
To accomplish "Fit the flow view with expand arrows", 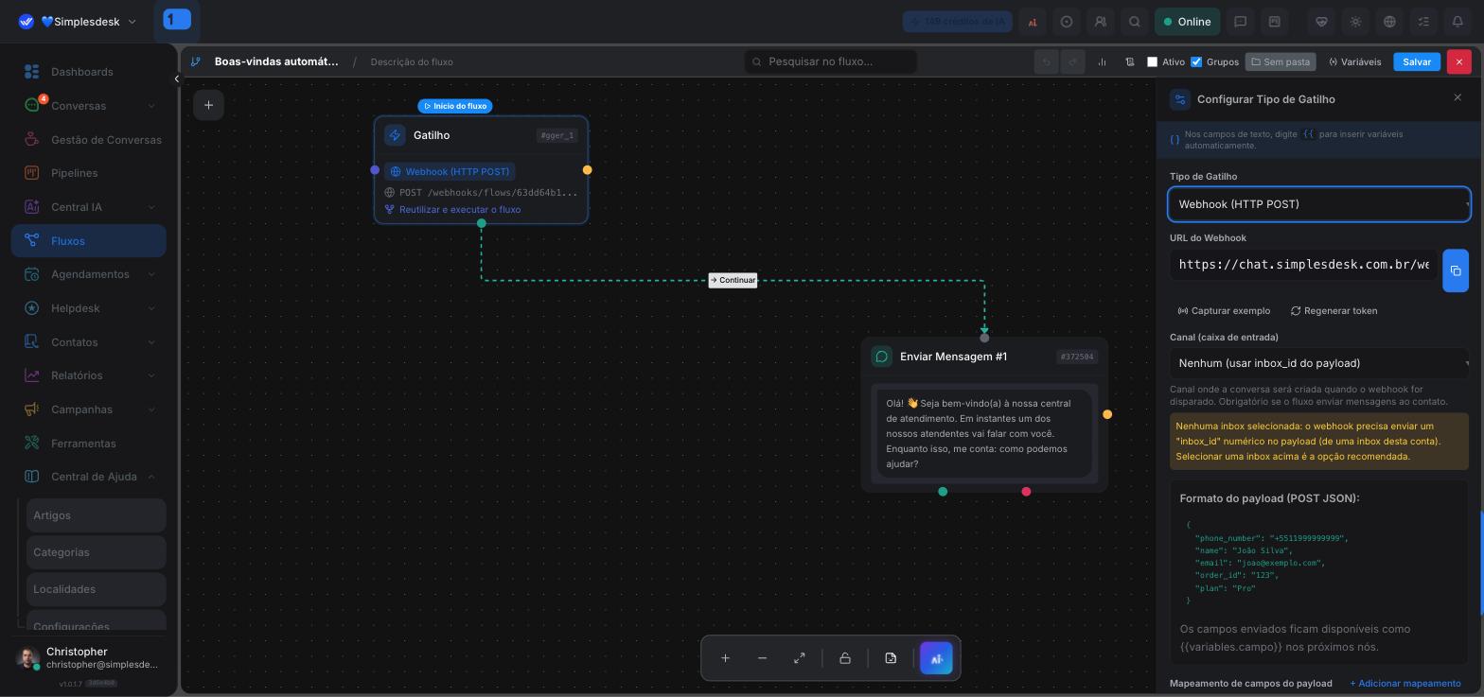I will point(800,658).
